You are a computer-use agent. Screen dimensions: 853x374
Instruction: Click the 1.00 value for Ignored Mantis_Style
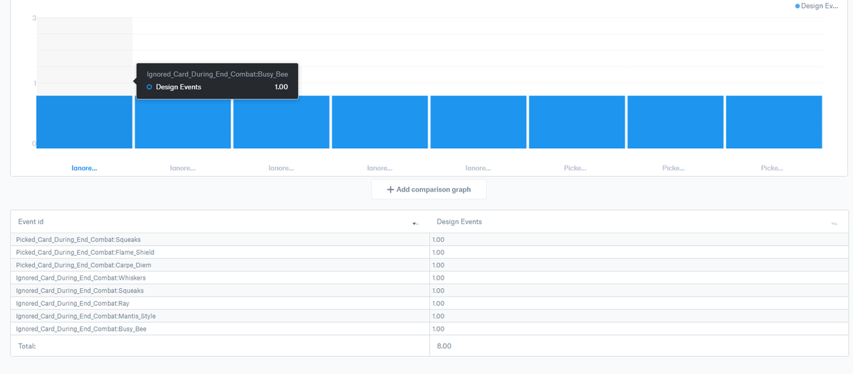click(x=438, y=317)
